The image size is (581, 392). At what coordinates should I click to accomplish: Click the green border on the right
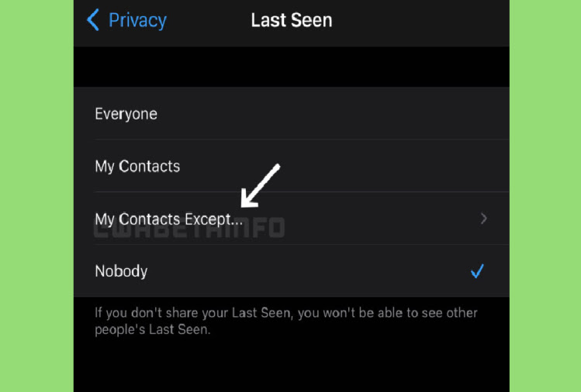click(x=545, y=196)
